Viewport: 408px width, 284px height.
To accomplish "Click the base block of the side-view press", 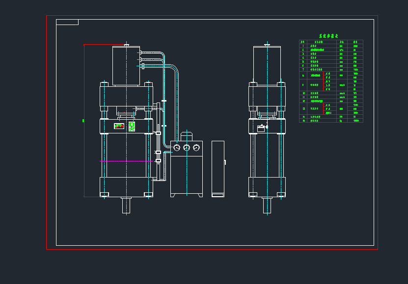I will pos(267,186).
